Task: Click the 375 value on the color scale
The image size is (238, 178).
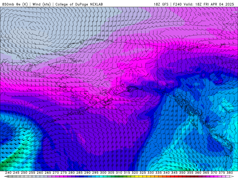Action: 222,173
